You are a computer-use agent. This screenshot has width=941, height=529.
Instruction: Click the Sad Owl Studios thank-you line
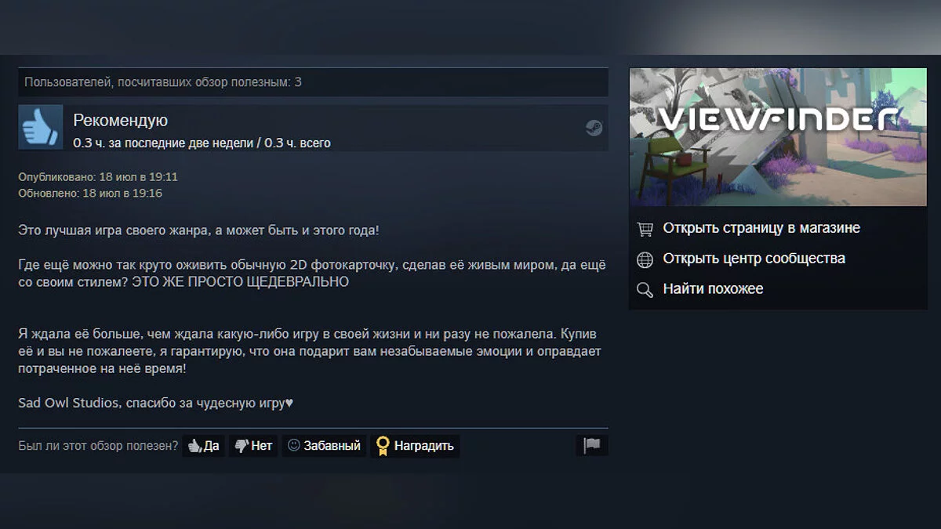155,403
